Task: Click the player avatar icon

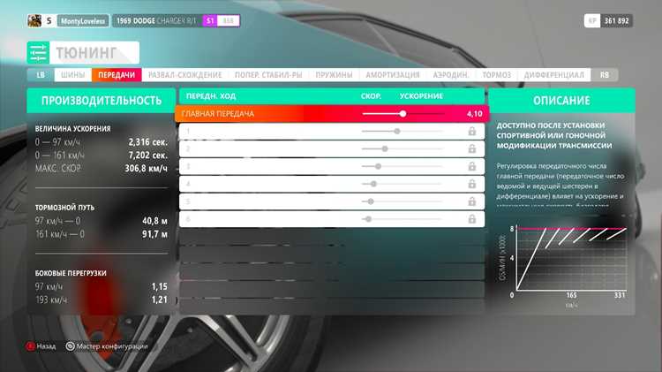Action: click(x=34, y=20)
